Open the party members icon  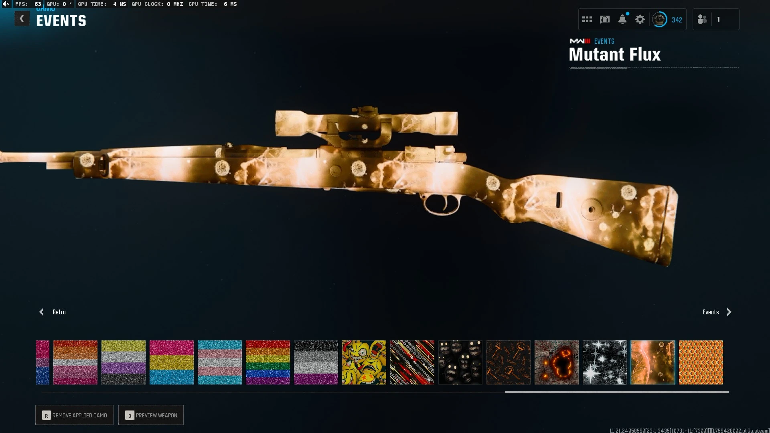point(702,19)
